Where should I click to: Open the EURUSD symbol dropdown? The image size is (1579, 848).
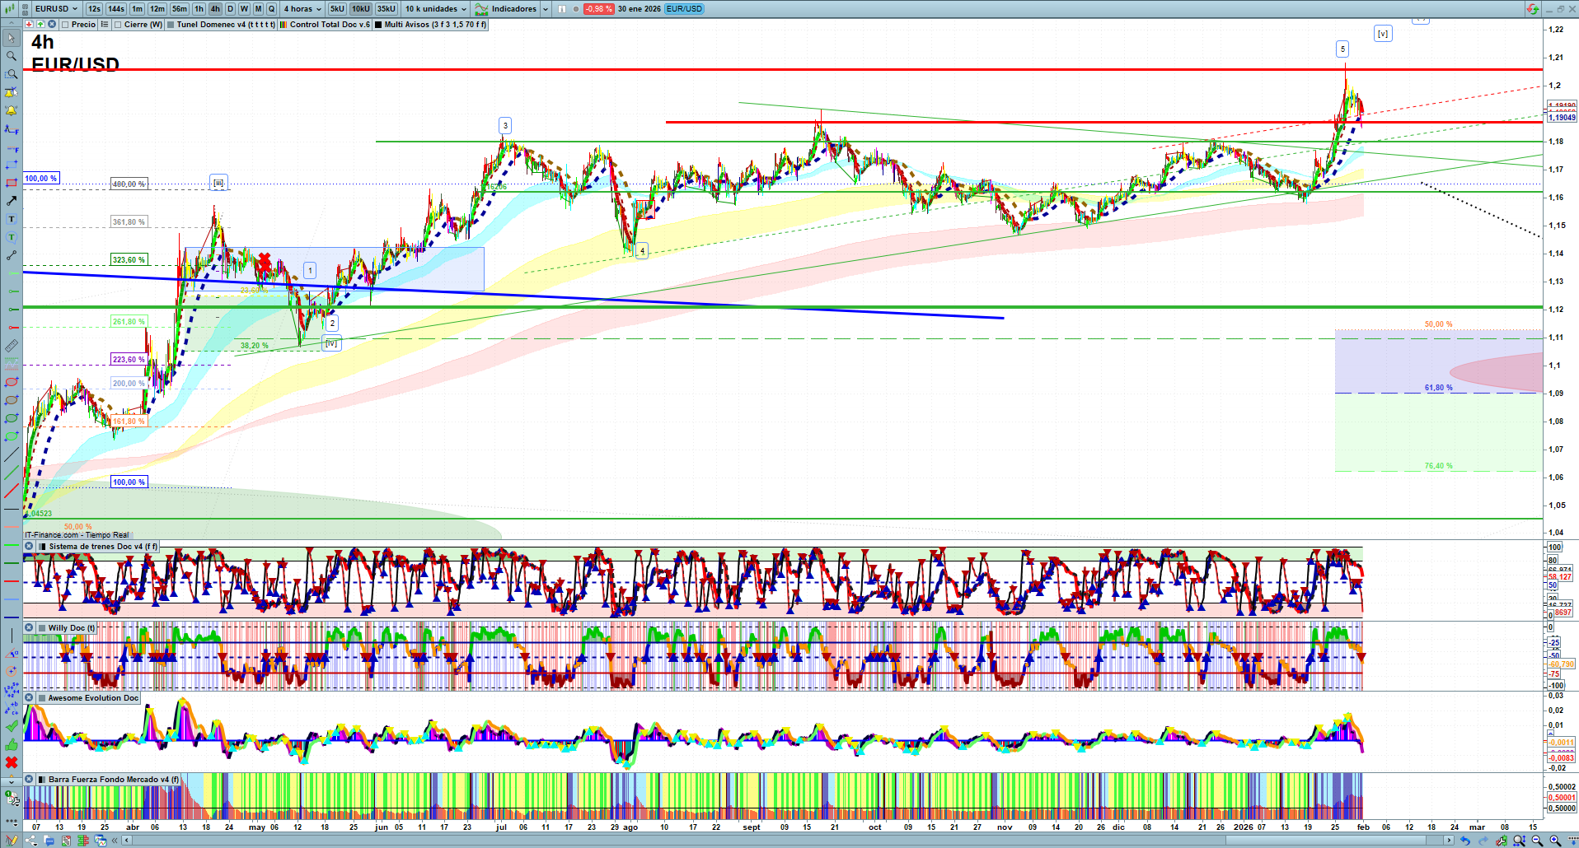[x=55, y=9]
